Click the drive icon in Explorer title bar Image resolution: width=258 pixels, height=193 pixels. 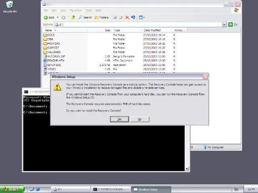[x=44, y=4]
